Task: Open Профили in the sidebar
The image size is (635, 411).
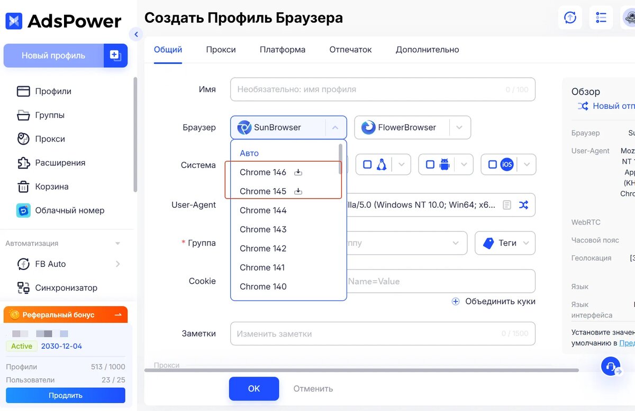Action: pyautogui.click(x=53, y=91)
